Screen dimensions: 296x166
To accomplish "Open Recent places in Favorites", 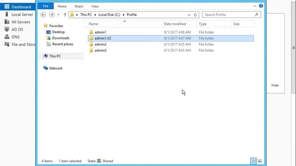I will coord(63,44).
